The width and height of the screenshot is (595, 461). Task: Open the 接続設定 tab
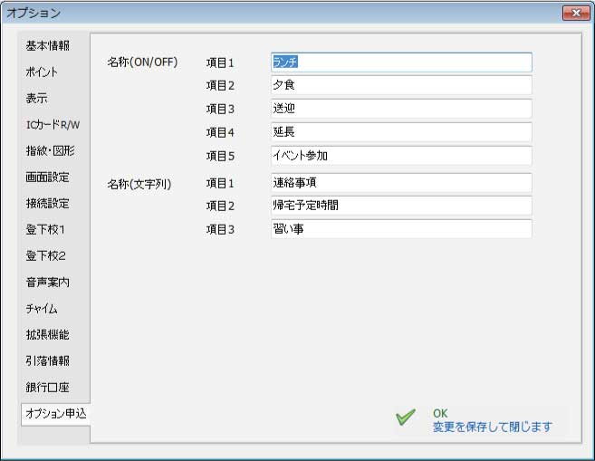[x=47, y=204]
